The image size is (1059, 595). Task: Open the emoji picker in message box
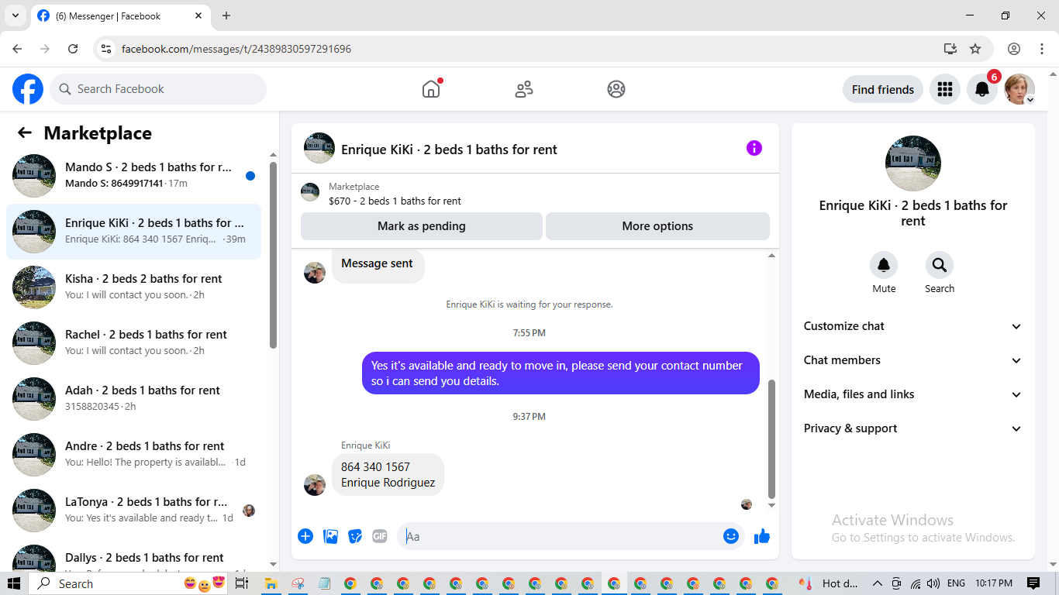[x=731, y=536]
